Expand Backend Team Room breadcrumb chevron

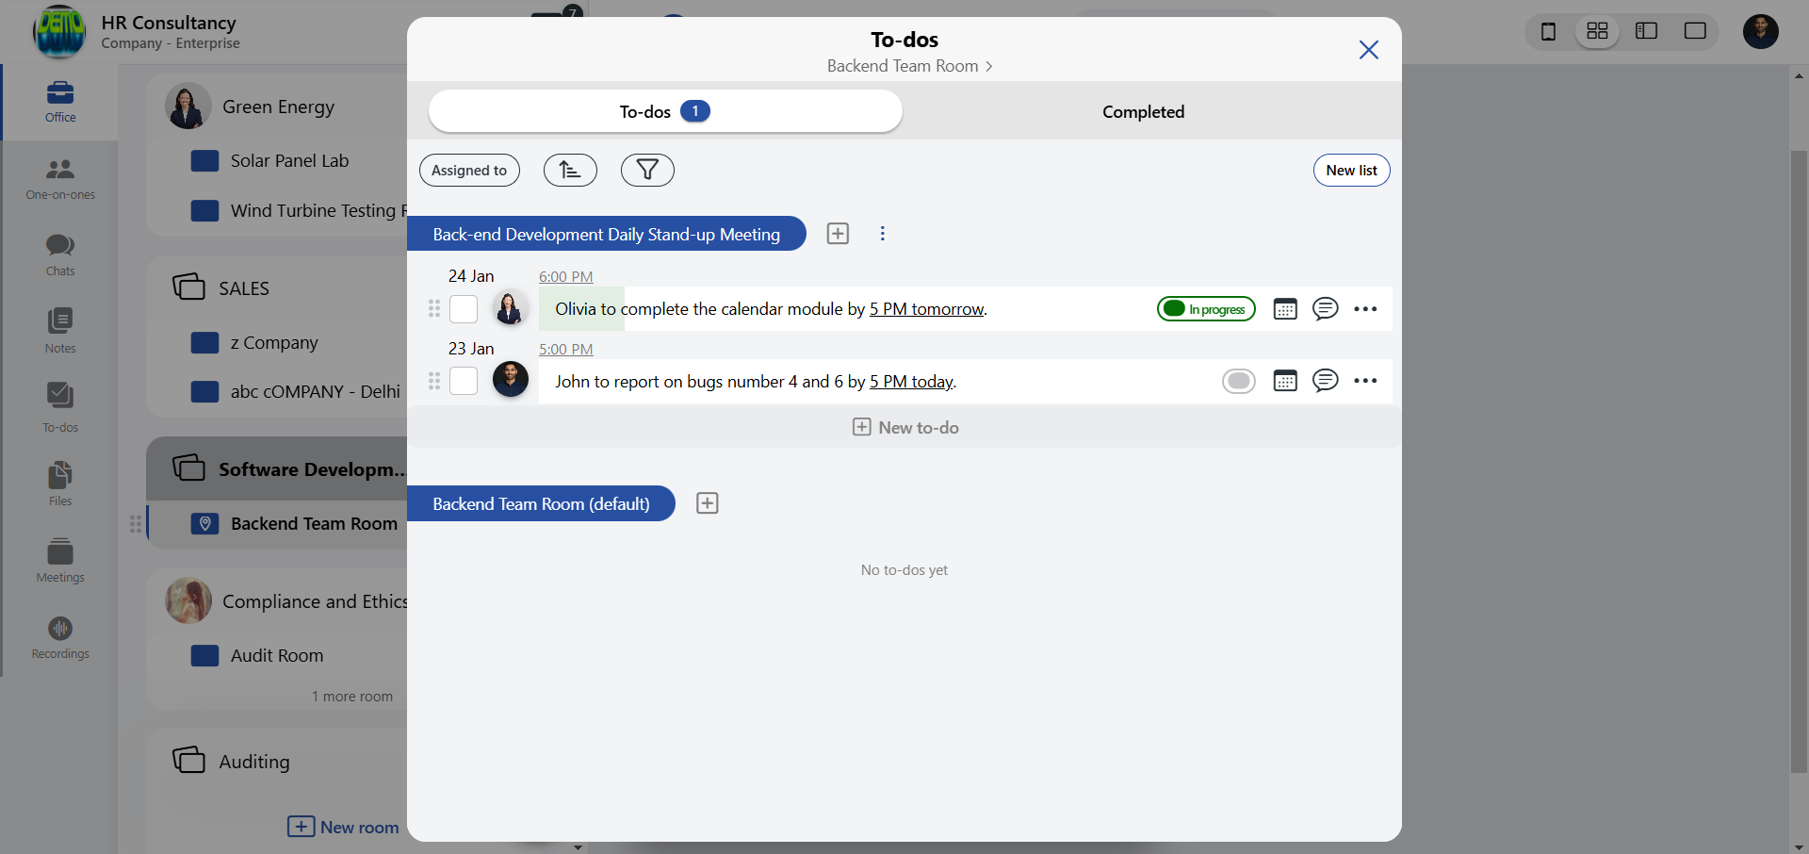(988, 66)
